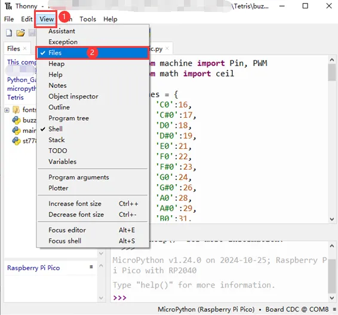Click the 'G#0':26 line in editor
This screenshot has width=338, height=315.
pyautogui.click(x=176, y=188)
